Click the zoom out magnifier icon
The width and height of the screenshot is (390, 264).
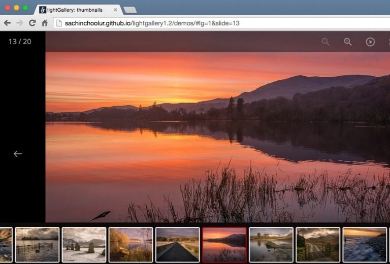[x=326, y=42]
